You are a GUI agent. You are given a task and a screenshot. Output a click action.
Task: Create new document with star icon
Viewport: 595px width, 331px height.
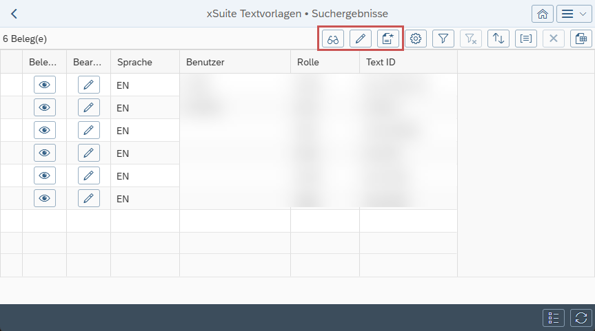[x=387, y=39]
